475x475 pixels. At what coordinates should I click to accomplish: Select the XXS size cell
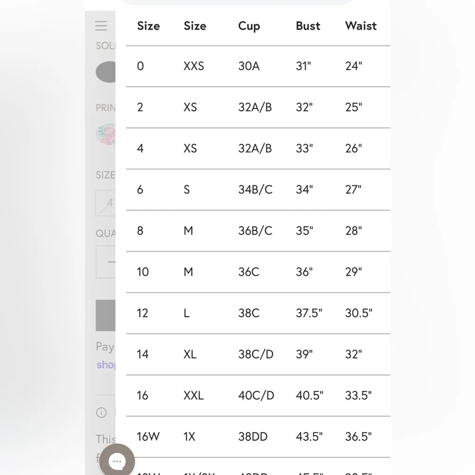coord(194,66)
